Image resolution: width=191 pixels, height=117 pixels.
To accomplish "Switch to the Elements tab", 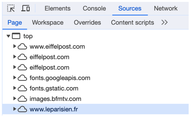I will pos(58,9).
